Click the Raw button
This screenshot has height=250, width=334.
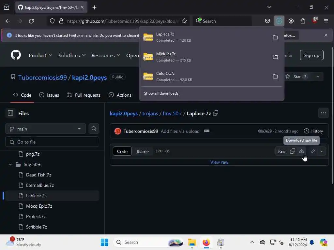tap(281, 151)
